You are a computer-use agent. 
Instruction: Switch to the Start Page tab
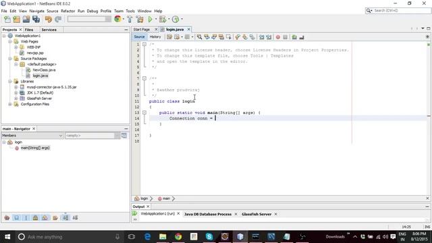(x=142, y=30)
